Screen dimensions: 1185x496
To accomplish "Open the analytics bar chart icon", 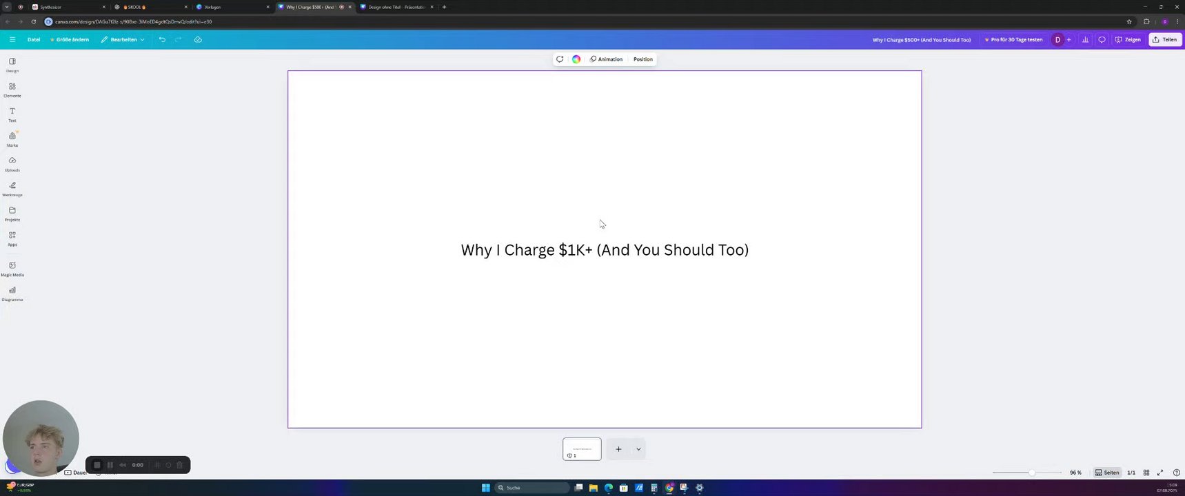I will click(x=1085, y=40).
